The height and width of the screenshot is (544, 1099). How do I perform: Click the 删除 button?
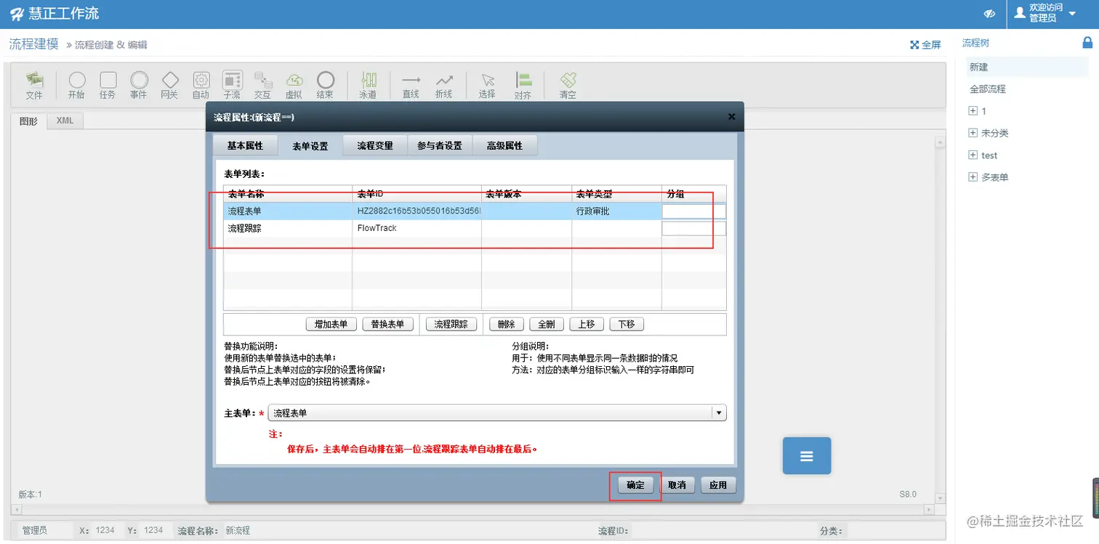pos(507,325)
